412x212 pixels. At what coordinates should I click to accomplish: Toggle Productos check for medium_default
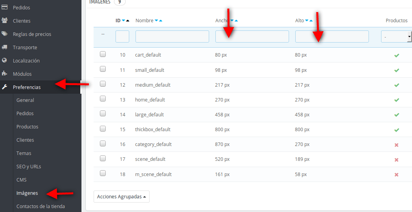pos(397,85)
